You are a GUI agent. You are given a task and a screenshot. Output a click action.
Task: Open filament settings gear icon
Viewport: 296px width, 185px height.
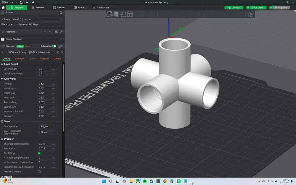[x=61, y=32]
